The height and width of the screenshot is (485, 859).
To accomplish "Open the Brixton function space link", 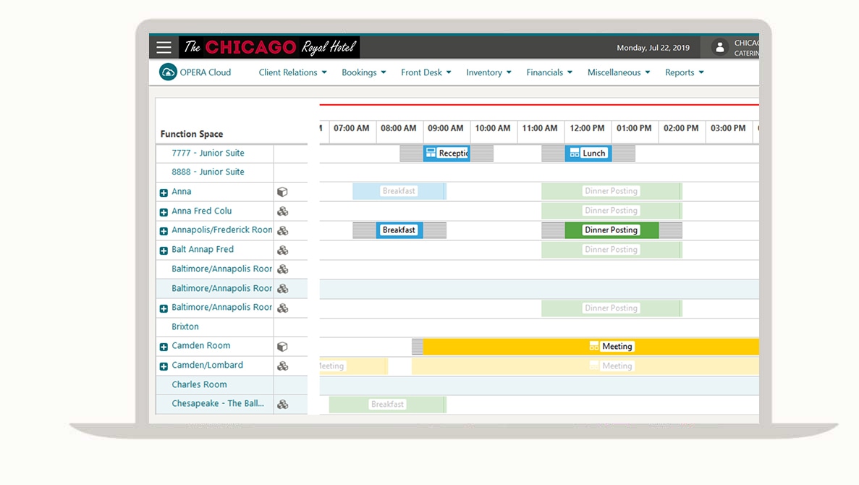I will point(185,327).
